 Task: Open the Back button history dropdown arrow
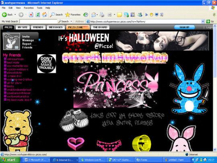coord(15,14)
